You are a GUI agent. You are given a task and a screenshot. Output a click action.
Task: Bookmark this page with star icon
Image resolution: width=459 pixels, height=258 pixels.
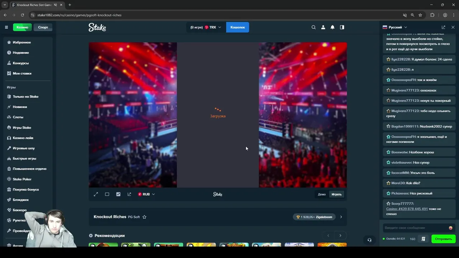click(420, 15)
